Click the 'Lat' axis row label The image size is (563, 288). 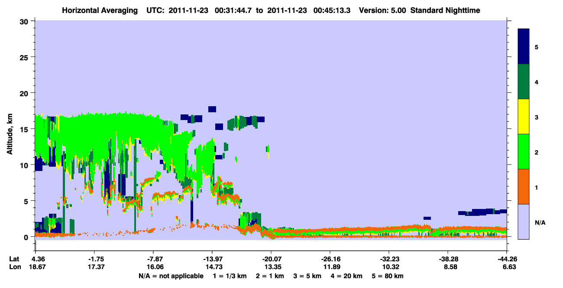pyautogui.click(x=14, y=259)
